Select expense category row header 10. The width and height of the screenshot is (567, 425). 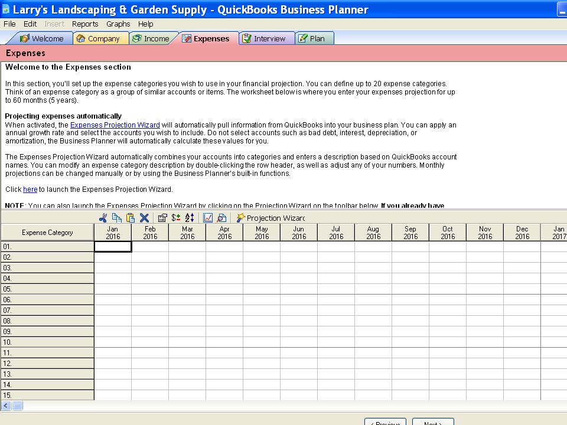click(x=47, y=342)
